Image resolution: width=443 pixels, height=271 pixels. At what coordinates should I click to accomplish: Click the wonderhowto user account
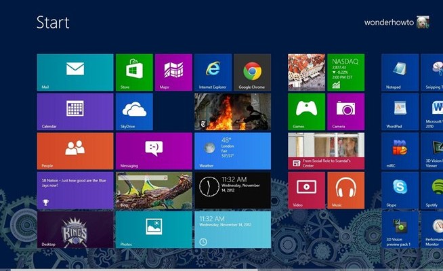tap(396, 22)
